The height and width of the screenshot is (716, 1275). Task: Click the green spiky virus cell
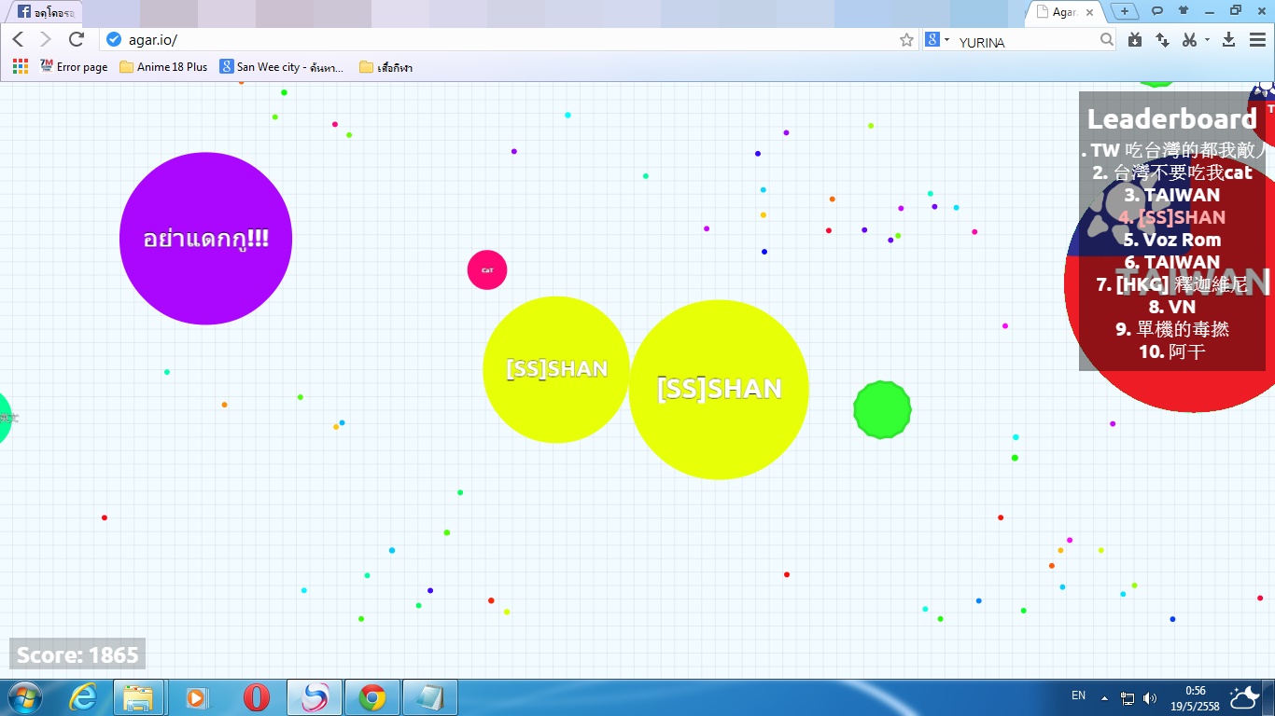882,409
